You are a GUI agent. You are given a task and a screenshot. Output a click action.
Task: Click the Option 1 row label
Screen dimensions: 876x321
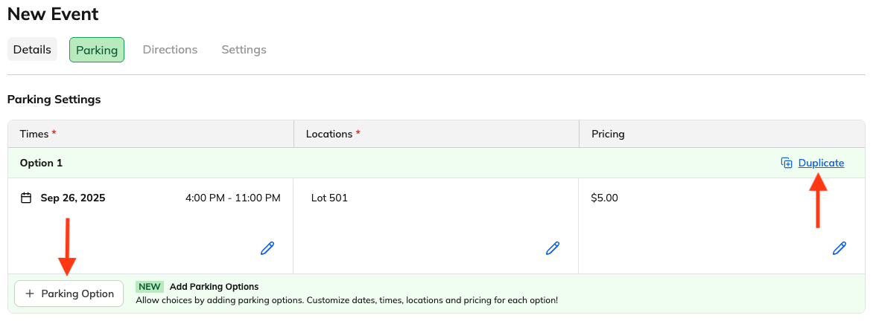41,163
